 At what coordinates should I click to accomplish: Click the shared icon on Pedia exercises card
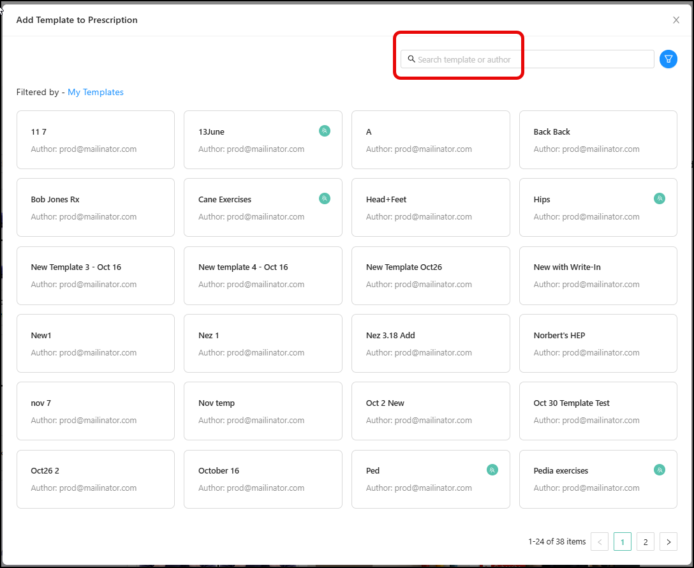660,470
